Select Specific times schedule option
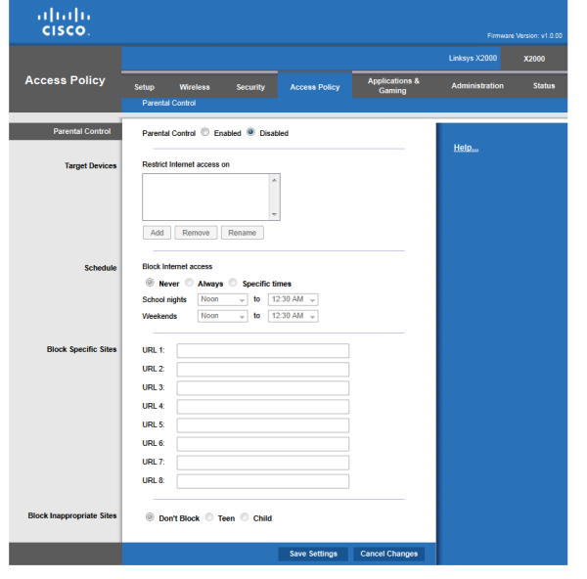This screenshot has height=579, width=587. [x=234, y=284]
